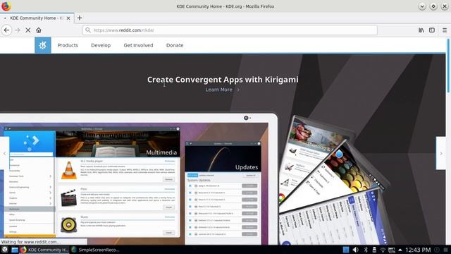
Task: Open the Develop menu
Action: pyautogui.click(x=101, y=45)
